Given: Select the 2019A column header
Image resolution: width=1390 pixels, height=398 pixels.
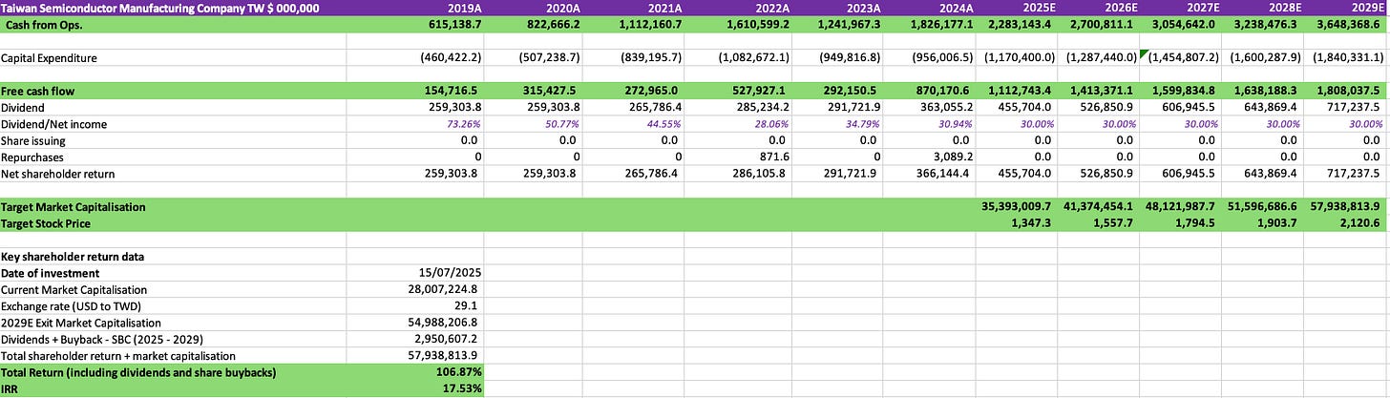Looking at the screenshot, I should [x=465, y=8].
